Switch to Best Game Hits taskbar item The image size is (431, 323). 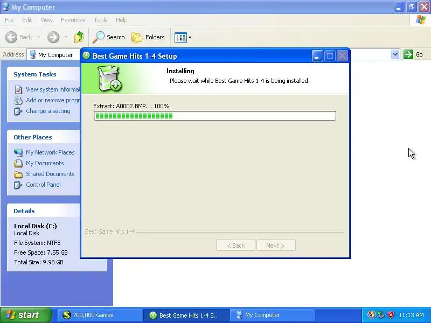(x=186, y=315)
